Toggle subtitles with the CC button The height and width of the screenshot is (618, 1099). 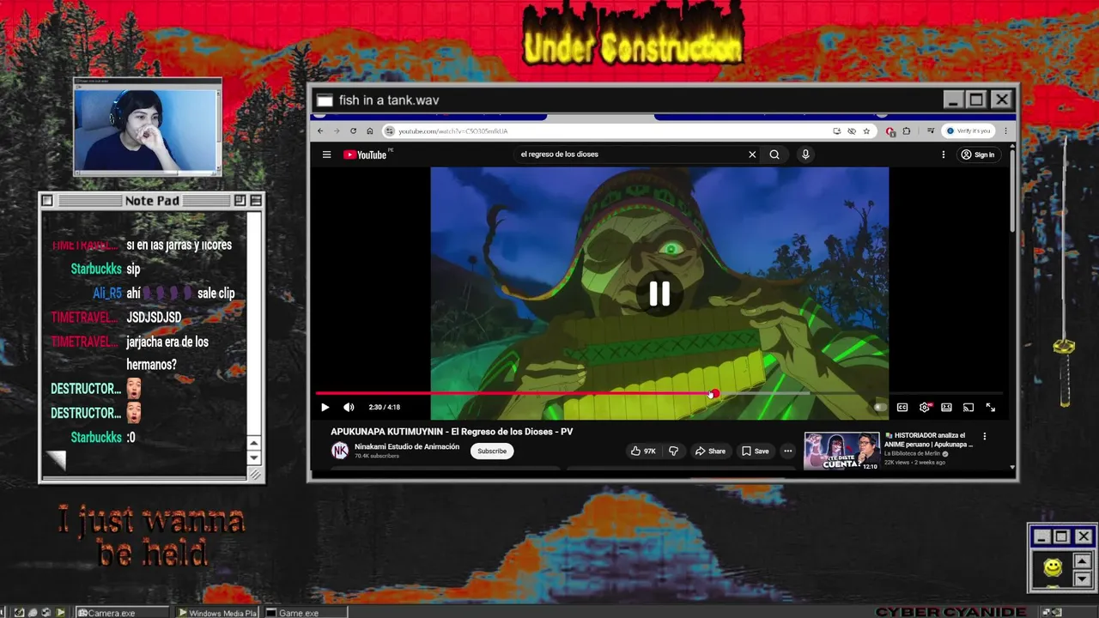902,408
